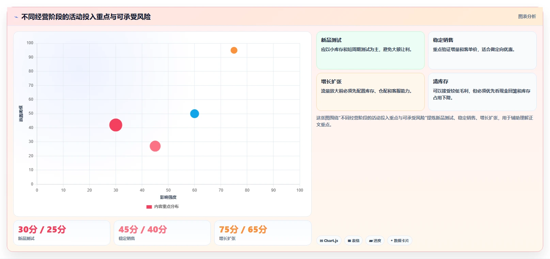This screenshot has height=259, width=550.
Task: Open the 新品测试 info card
Action: (x=371, y=50)
